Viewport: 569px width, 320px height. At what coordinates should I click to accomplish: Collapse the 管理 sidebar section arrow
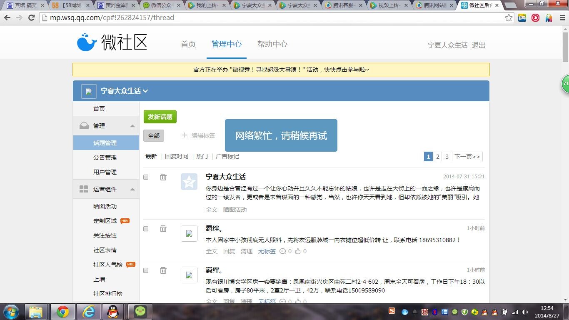132,126
